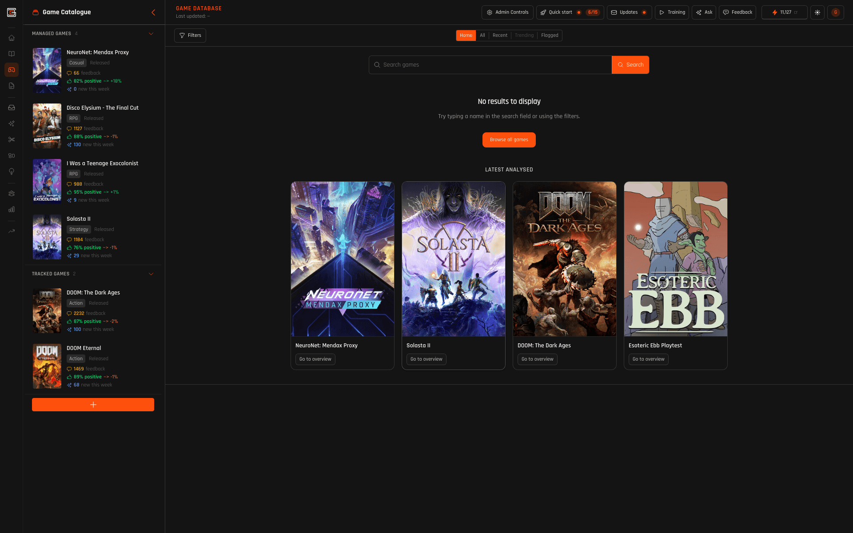Click the orange add game plus button

point(93,405)
